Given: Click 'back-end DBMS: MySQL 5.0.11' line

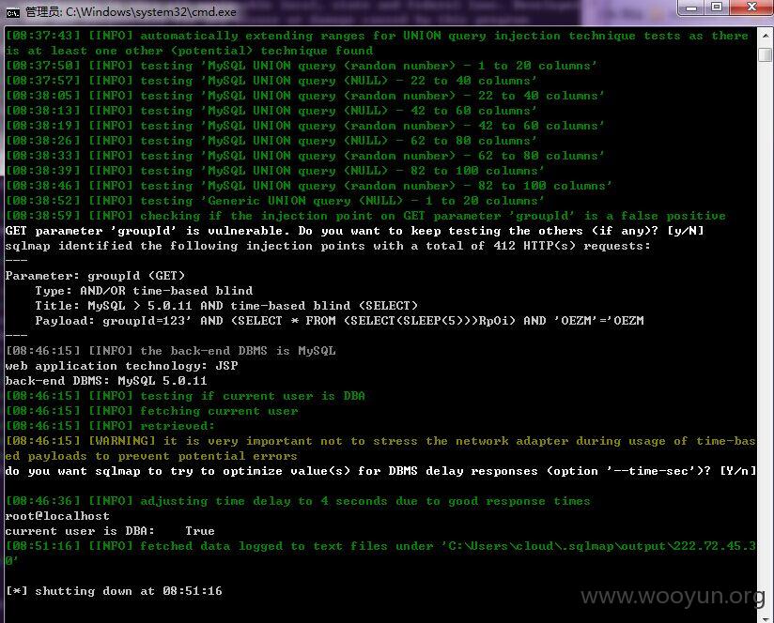Looking at the screenshot, I should point(106,381).
